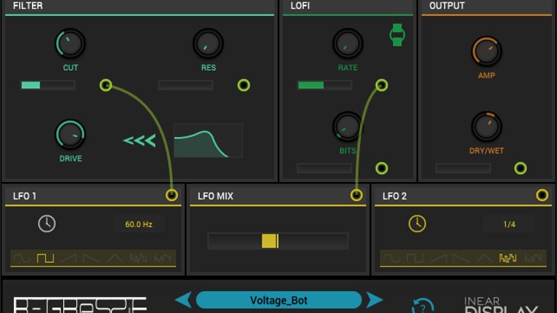Click the LFO 1 output jack
Viewport: 557px width, 313px height.
[172, 195]
